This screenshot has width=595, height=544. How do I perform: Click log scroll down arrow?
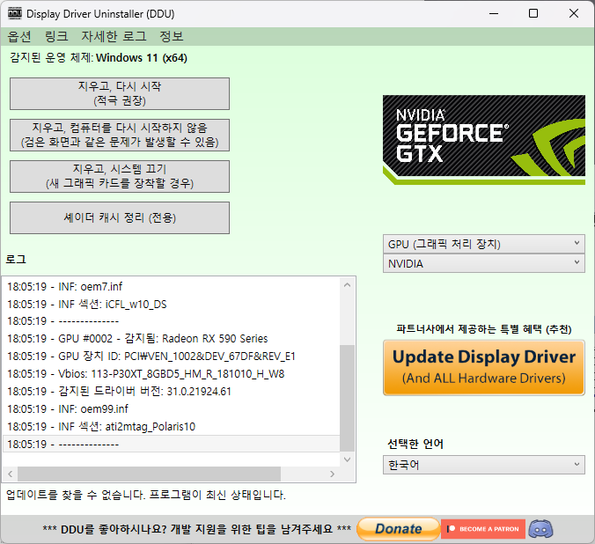pos(347,459)
